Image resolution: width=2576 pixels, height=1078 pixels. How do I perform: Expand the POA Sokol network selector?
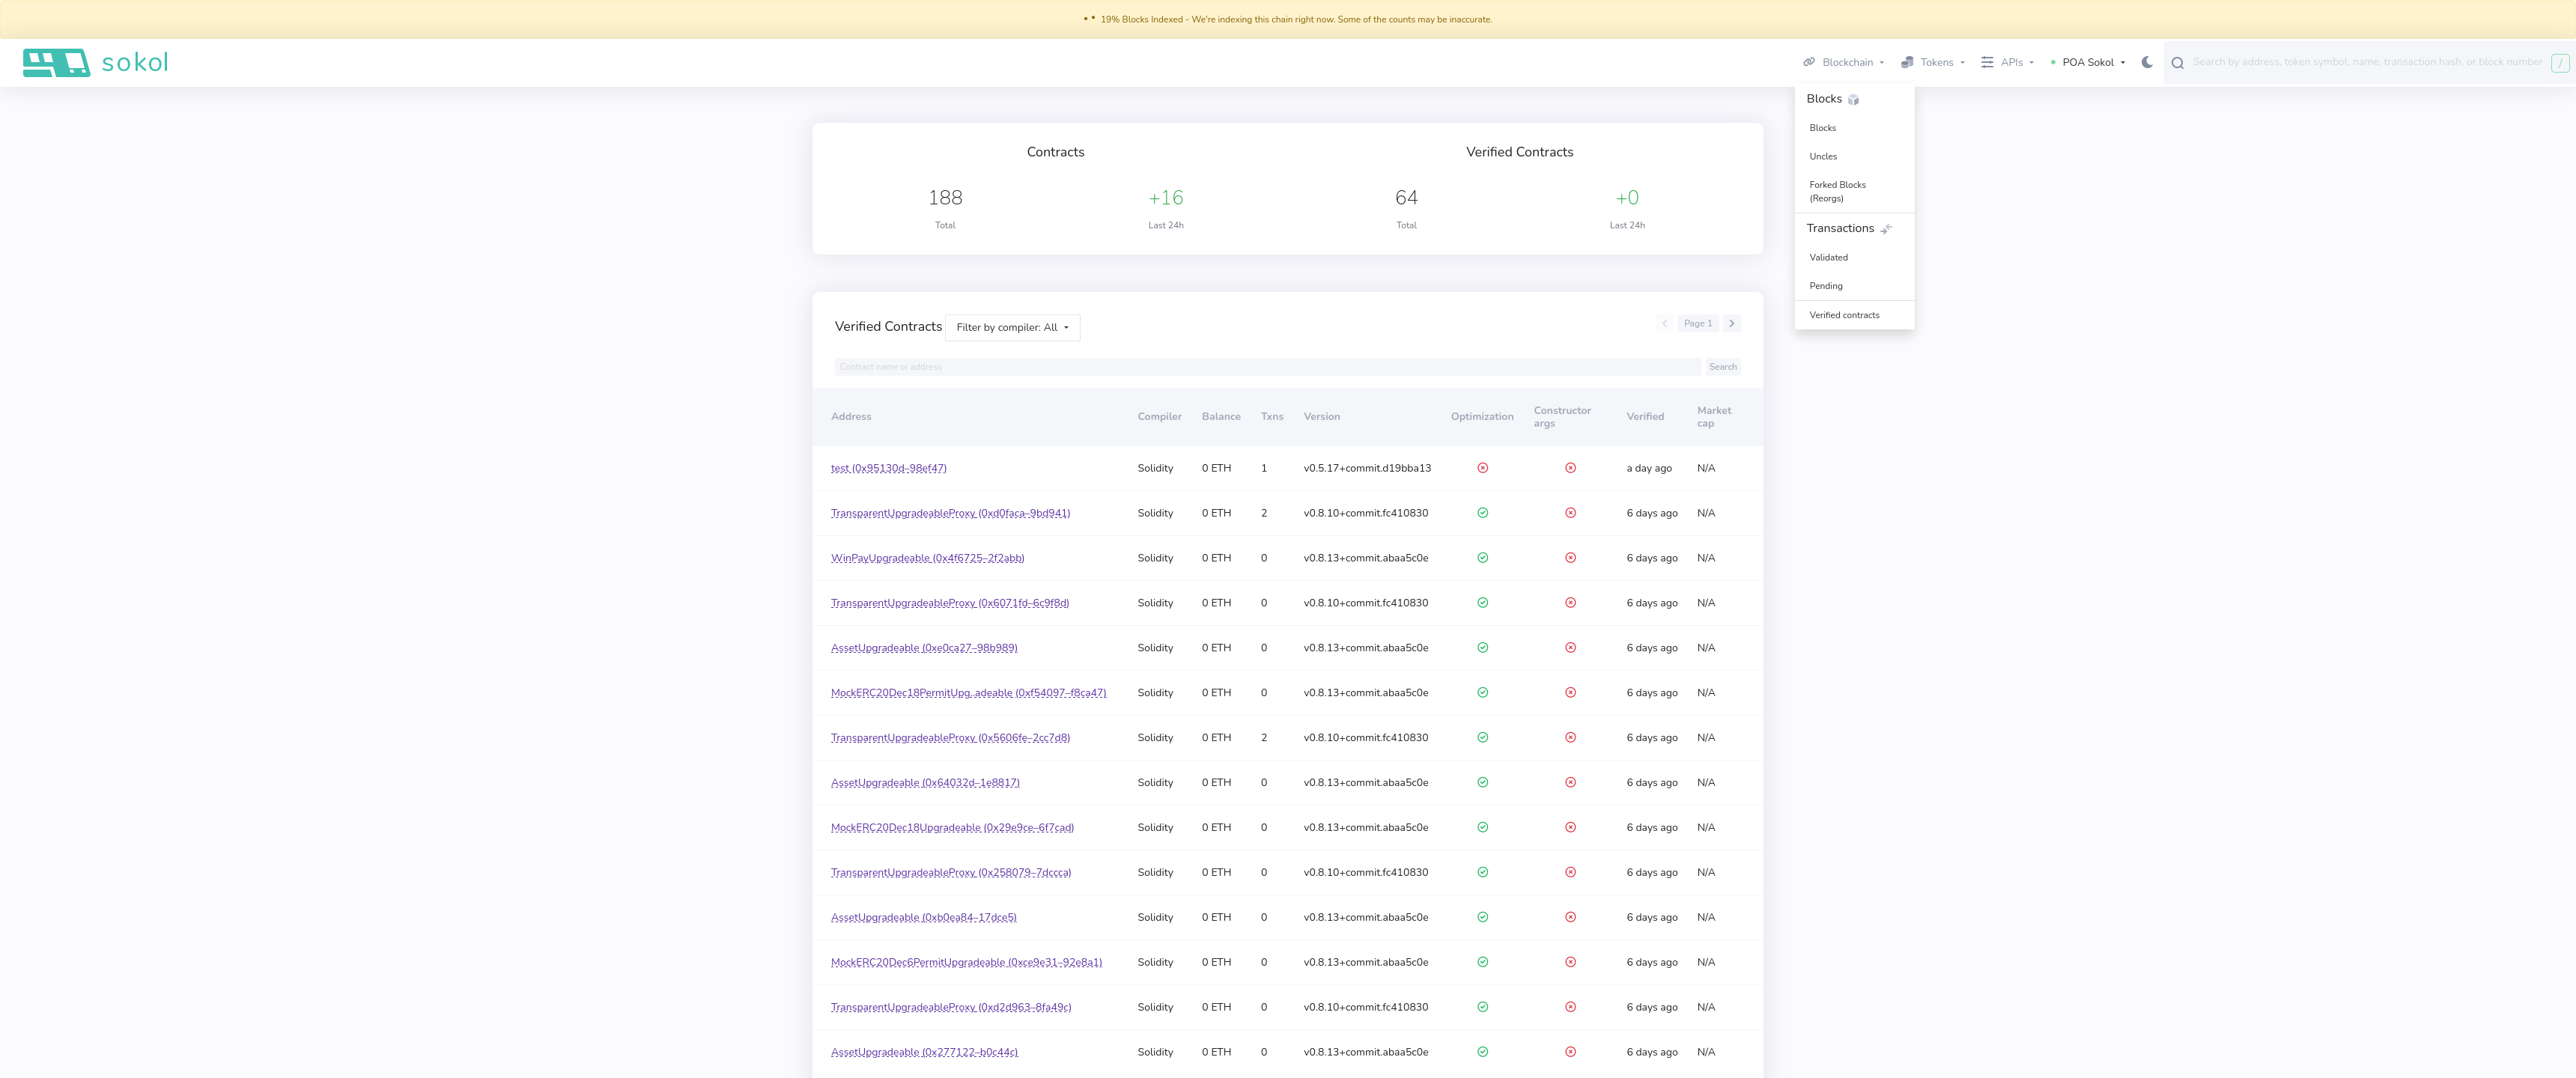[2089, 62]
